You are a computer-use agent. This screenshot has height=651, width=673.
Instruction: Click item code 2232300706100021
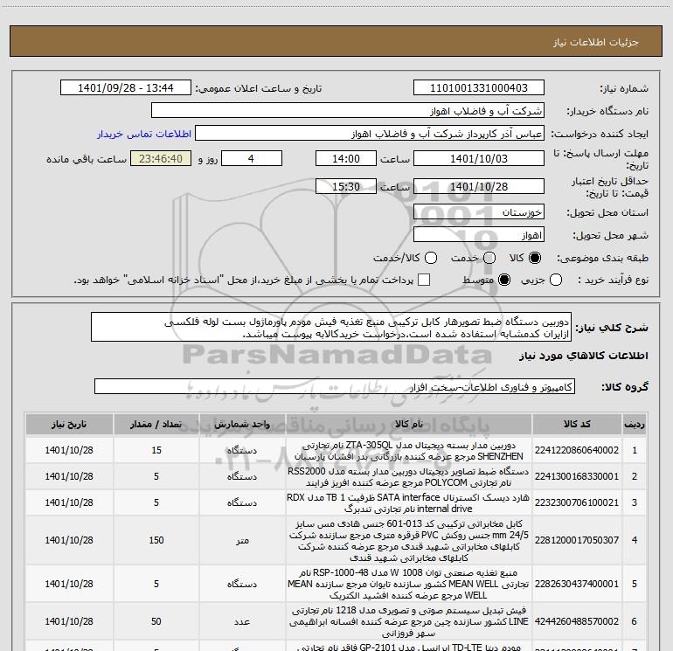pos(577,502)
